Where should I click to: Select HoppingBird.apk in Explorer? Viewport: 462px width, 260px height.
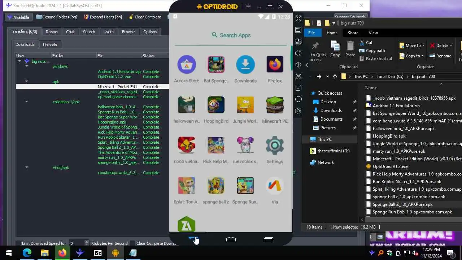[x=389, y=136]
